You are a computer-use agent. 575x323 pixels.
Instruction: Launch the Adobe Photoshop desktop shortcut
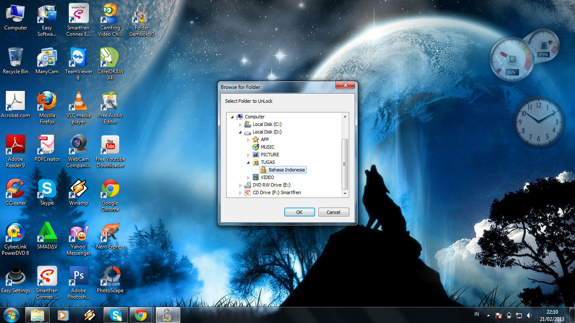(x=79, y=283)
